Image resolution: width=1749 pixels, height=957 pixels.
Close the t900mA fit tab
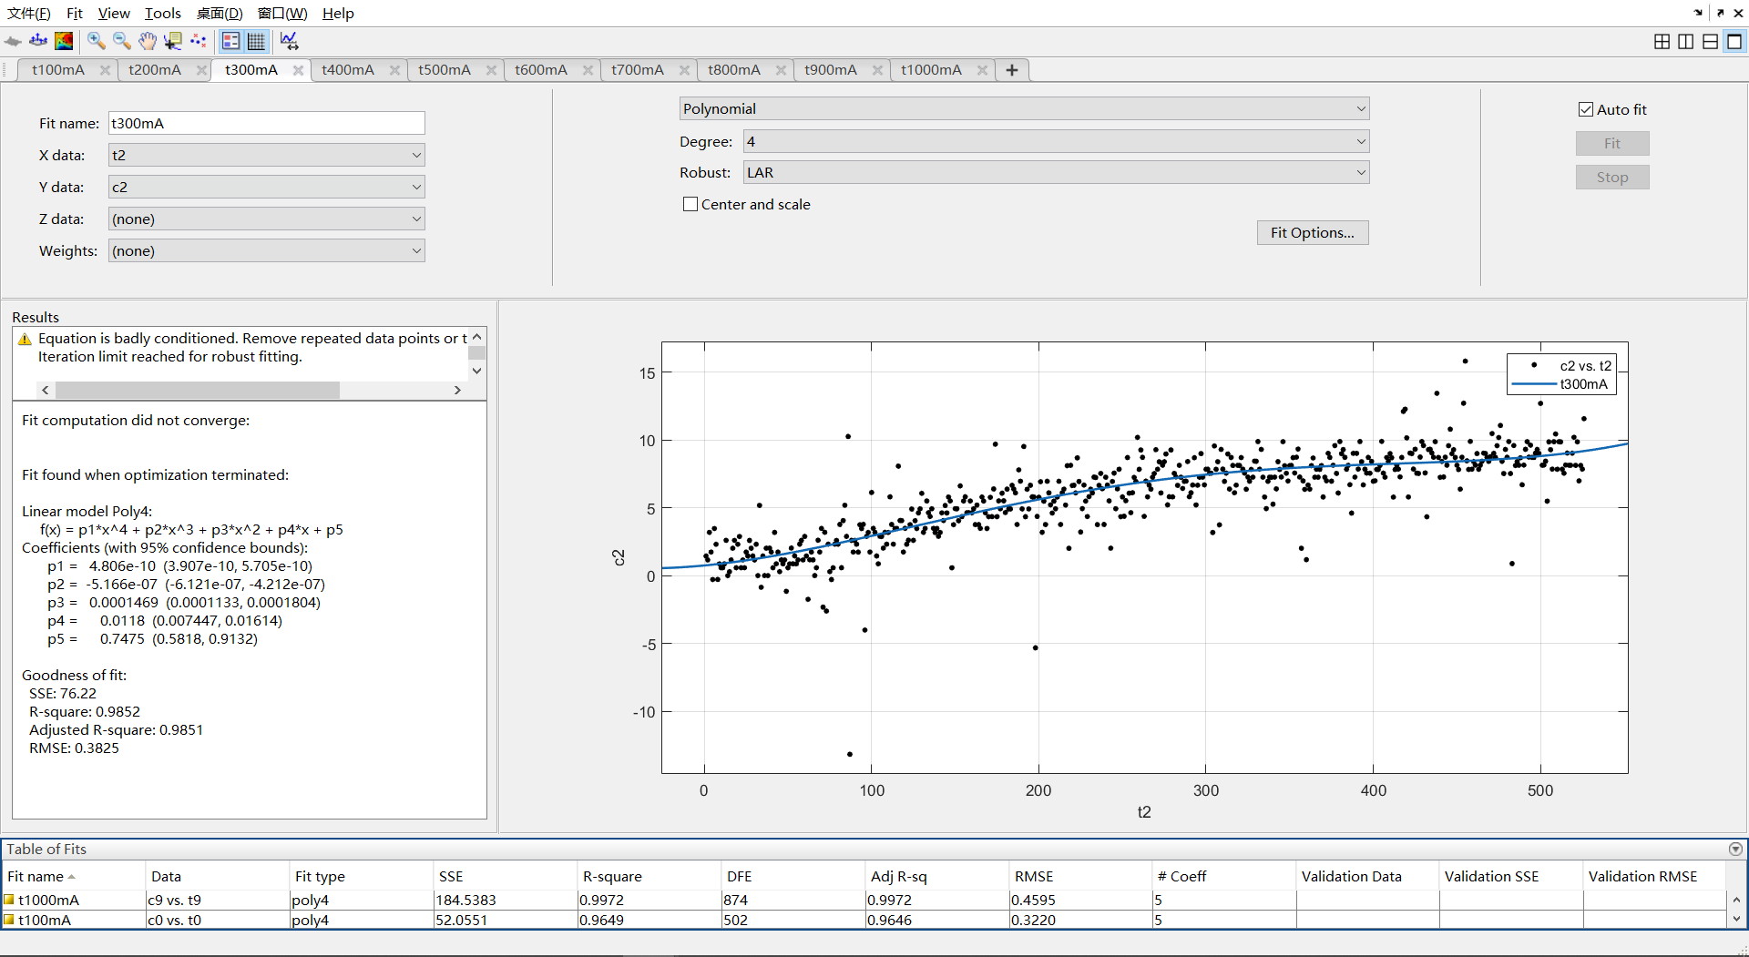(877, 70)
